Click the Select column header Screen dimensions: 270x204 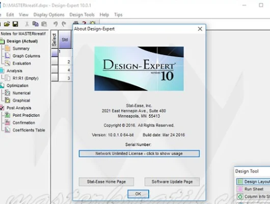(x=55, y=40)
